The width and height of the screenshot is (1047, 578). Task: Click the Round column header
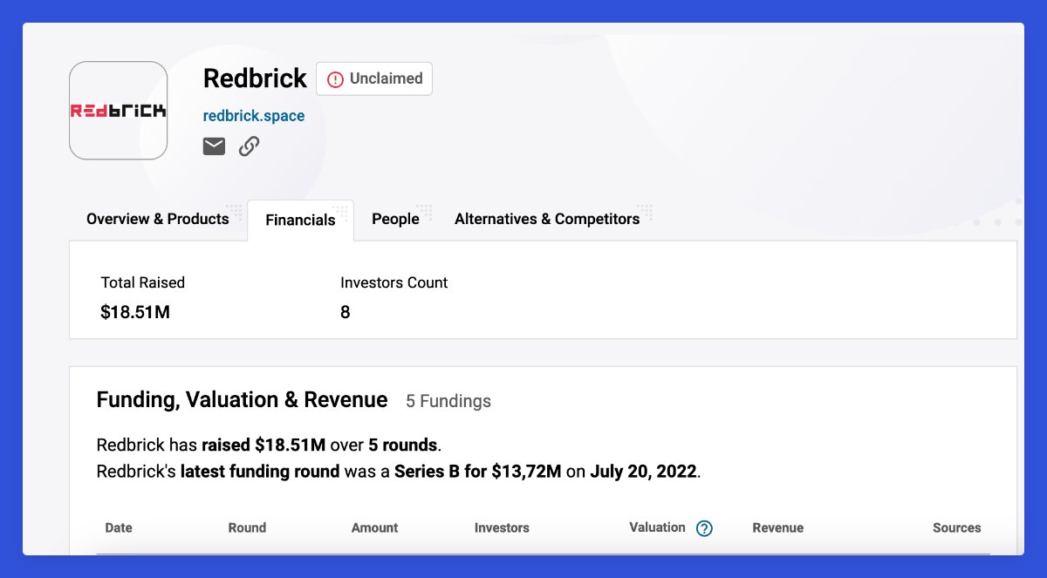[x=247, y=527]
